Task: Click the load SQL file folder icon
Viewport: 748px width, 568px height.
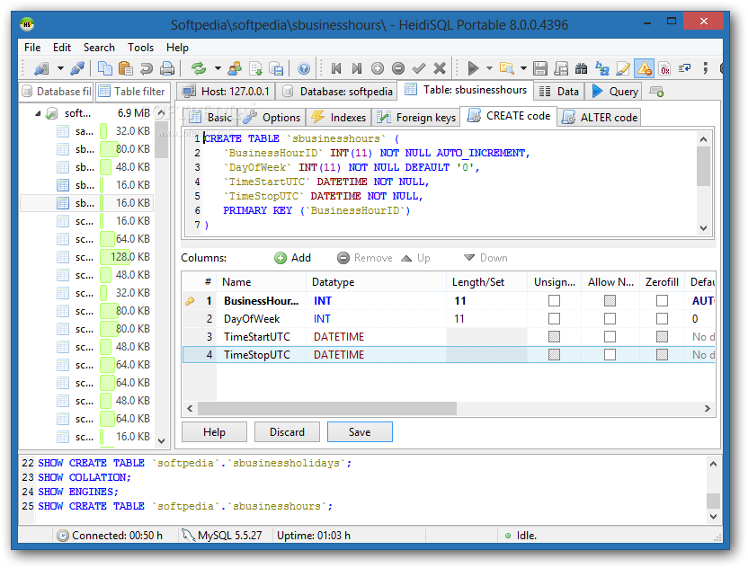Action: (507, 68)
